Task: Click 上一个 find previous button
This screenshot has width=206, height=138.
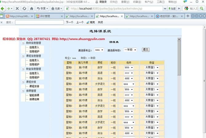Action: [x=80, y=22]
